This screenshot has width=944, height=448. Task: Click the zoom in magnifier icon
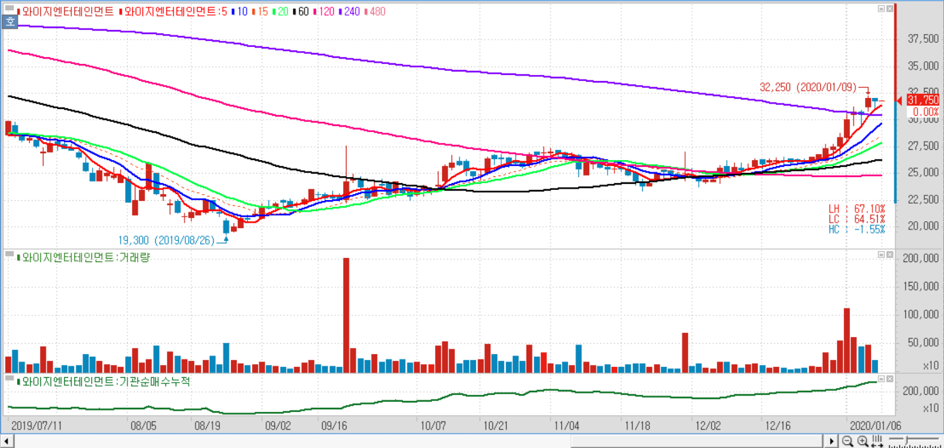(863, 441)
